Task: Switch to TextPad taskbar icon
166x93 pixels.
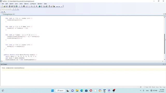Action: (105, 91)
